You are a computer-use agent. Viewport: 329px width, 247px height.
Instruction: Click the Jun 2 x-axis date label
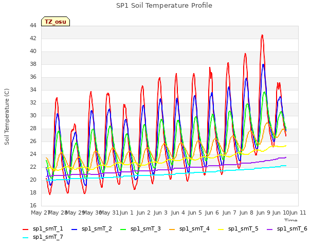[144, 213]
